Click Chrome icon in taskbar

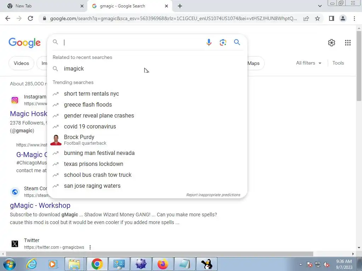(97, 264)
